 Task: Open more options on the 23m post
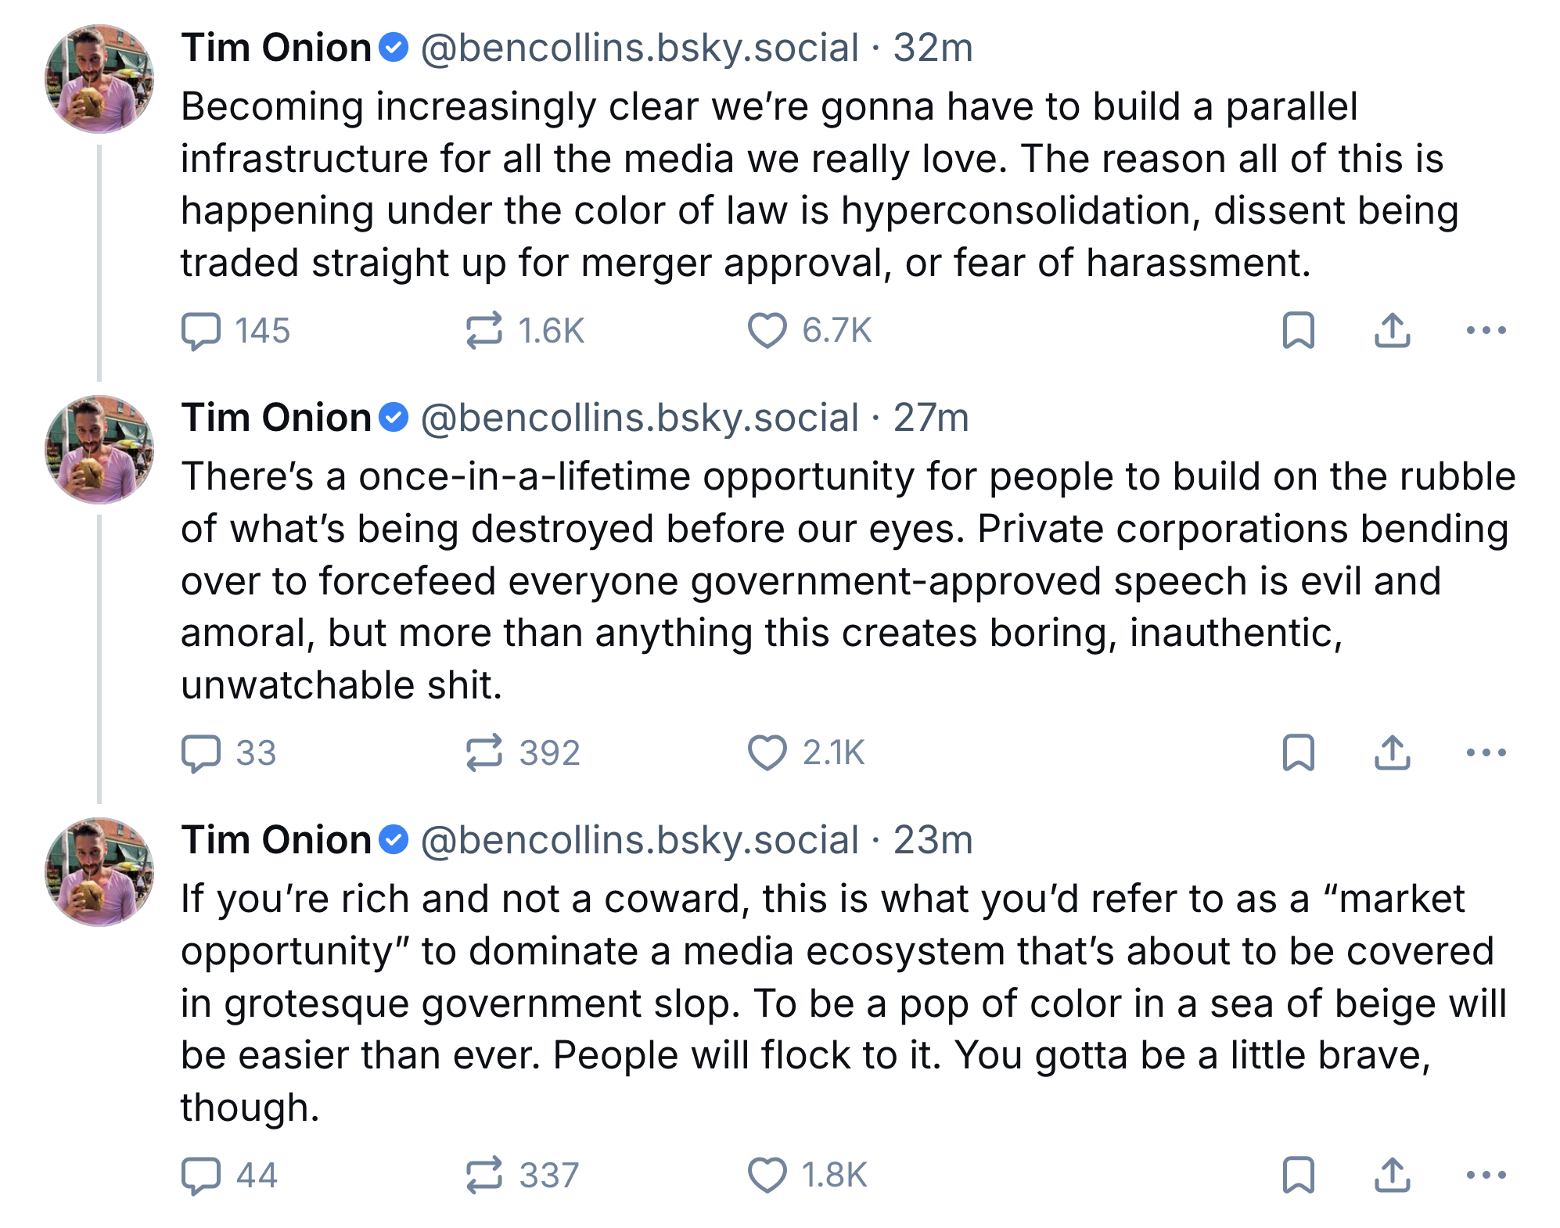(x=1486, y=1175)
